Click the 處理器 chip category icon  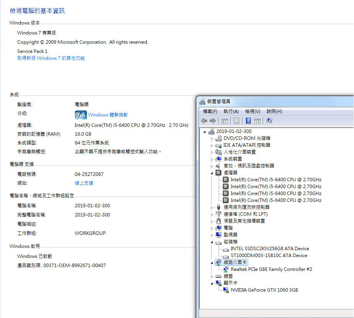point(218,173)
